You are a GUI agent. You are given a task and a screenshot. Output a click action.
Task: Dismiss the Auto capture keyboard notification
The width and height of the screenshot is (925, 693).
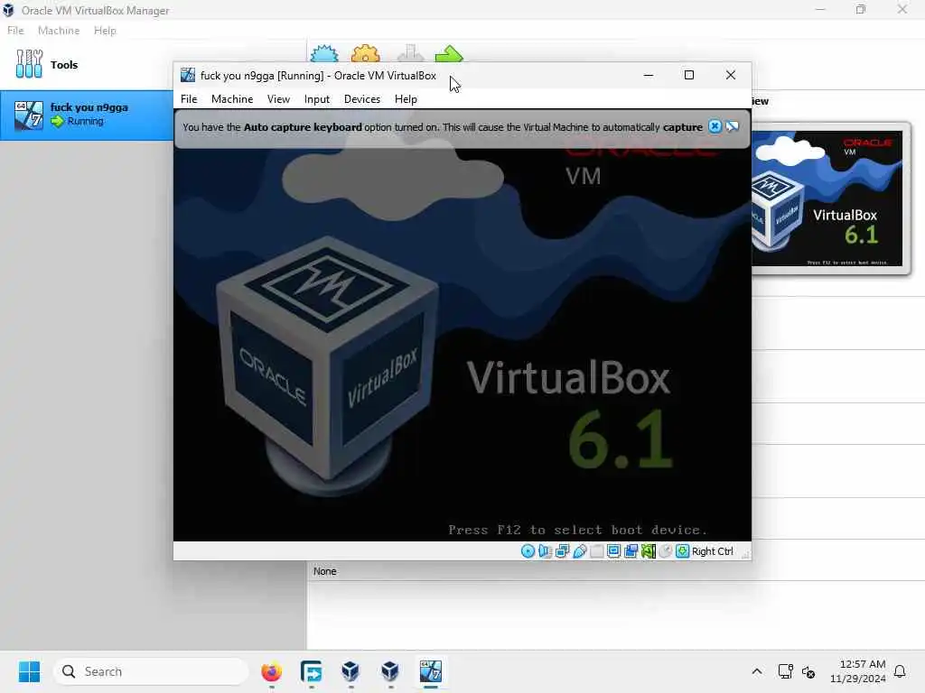tap(715, 126)
